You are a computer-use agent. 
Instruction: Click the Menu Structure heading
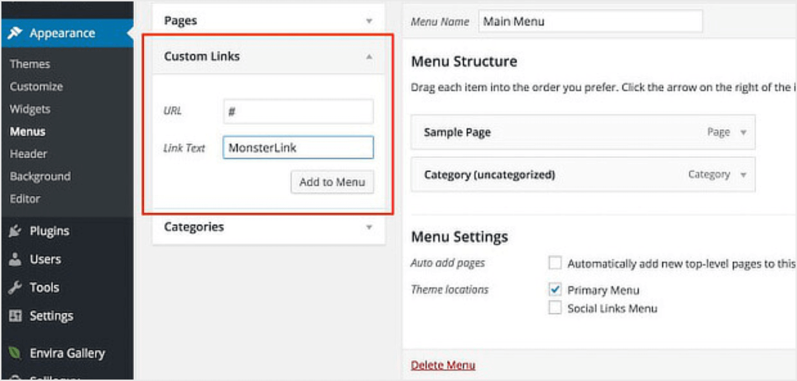[464, 62]
